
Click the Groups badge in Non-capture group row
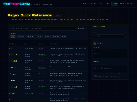pos(41,61)
